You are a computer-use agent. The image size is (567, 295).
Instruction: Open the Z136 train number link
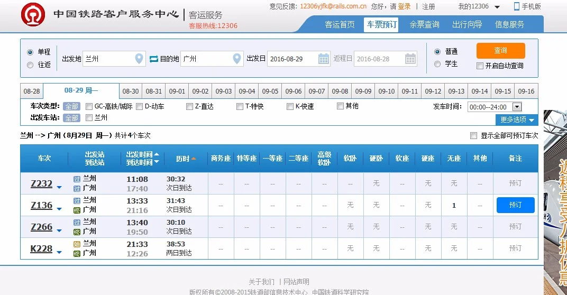pos(42,205)
